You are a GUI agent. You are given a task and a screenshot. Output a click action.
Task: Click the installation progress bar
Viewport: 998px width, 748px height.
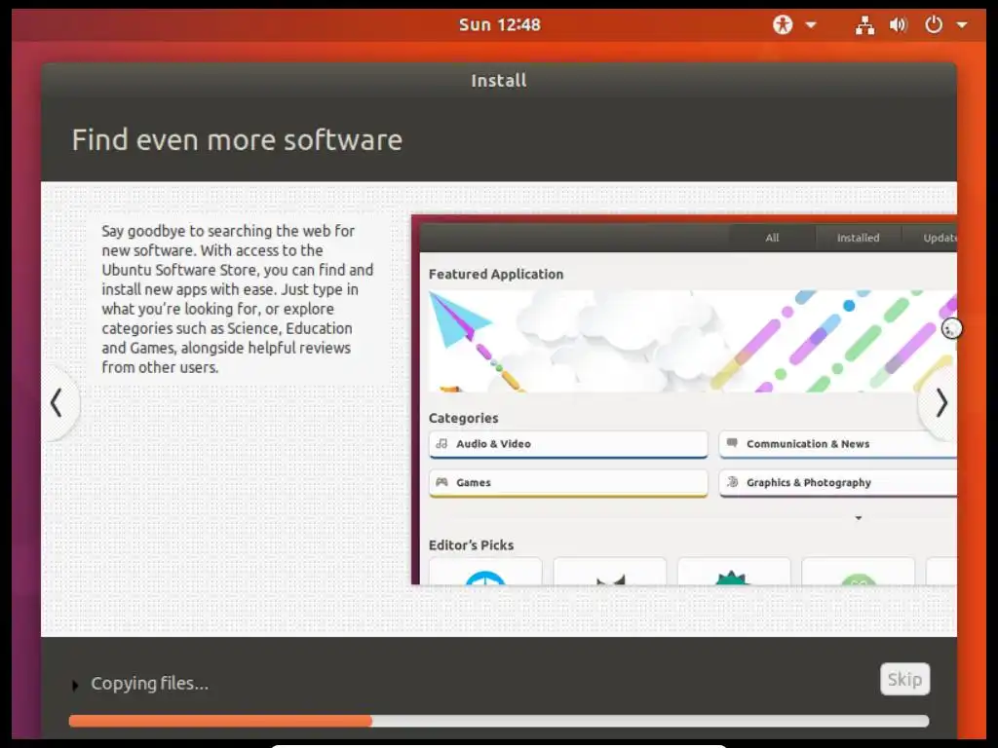click(x=499, y=721)
